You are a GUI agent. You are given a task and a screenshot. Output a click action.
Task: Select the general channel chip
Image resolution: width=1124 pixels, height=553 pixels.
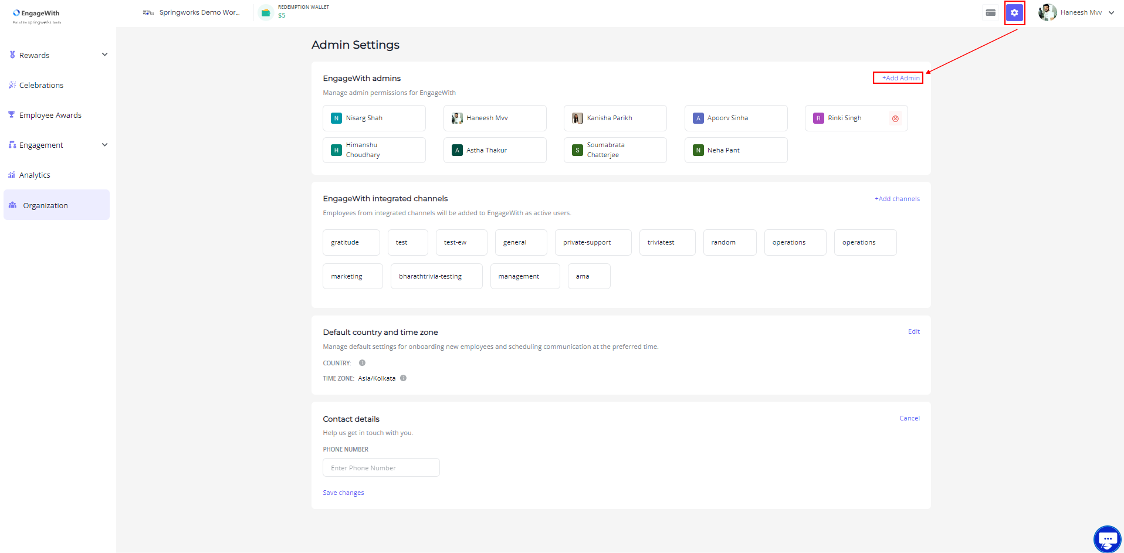[521, 242]
